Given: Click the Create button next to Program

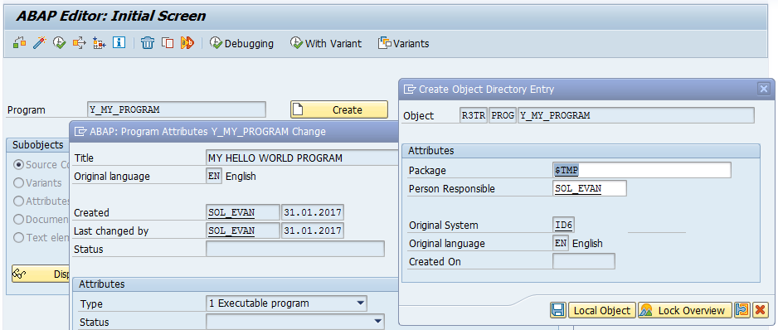Looking at the screenshot, I should coord(339,109).
